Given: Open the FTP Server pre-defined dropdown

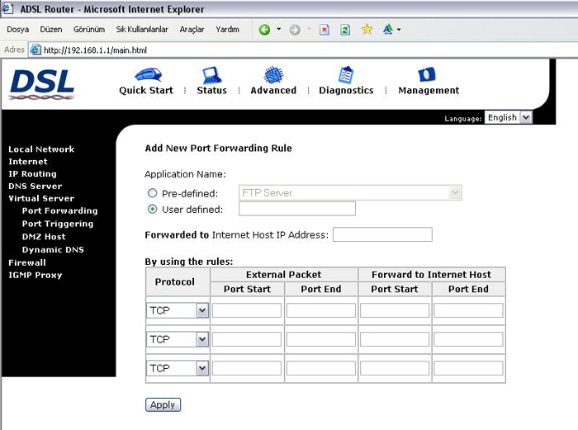Looking at the screenshot, I should pyautogui.click(x=350, y=192).
